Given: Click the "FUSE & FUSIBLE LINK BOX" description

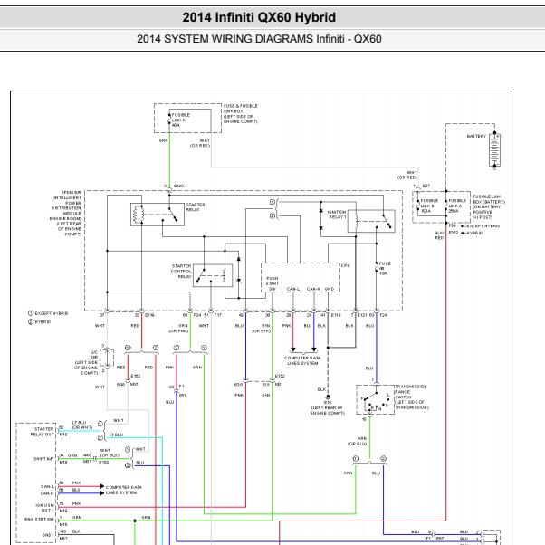Looking at the screenshot, I should 241,113.
